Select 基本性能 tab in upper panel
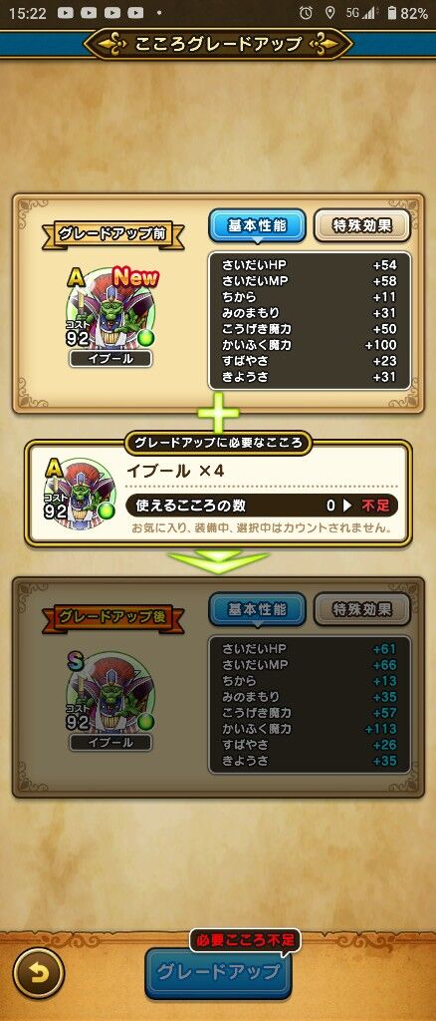436x1021 pixels. 257,226
